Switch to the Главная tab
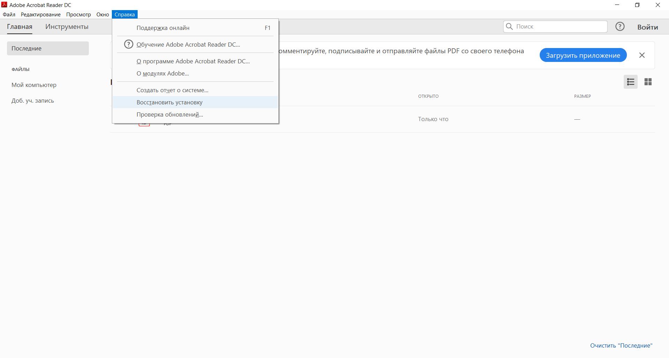Viewport: 669px width, 358px height. (x=20, y=27)
